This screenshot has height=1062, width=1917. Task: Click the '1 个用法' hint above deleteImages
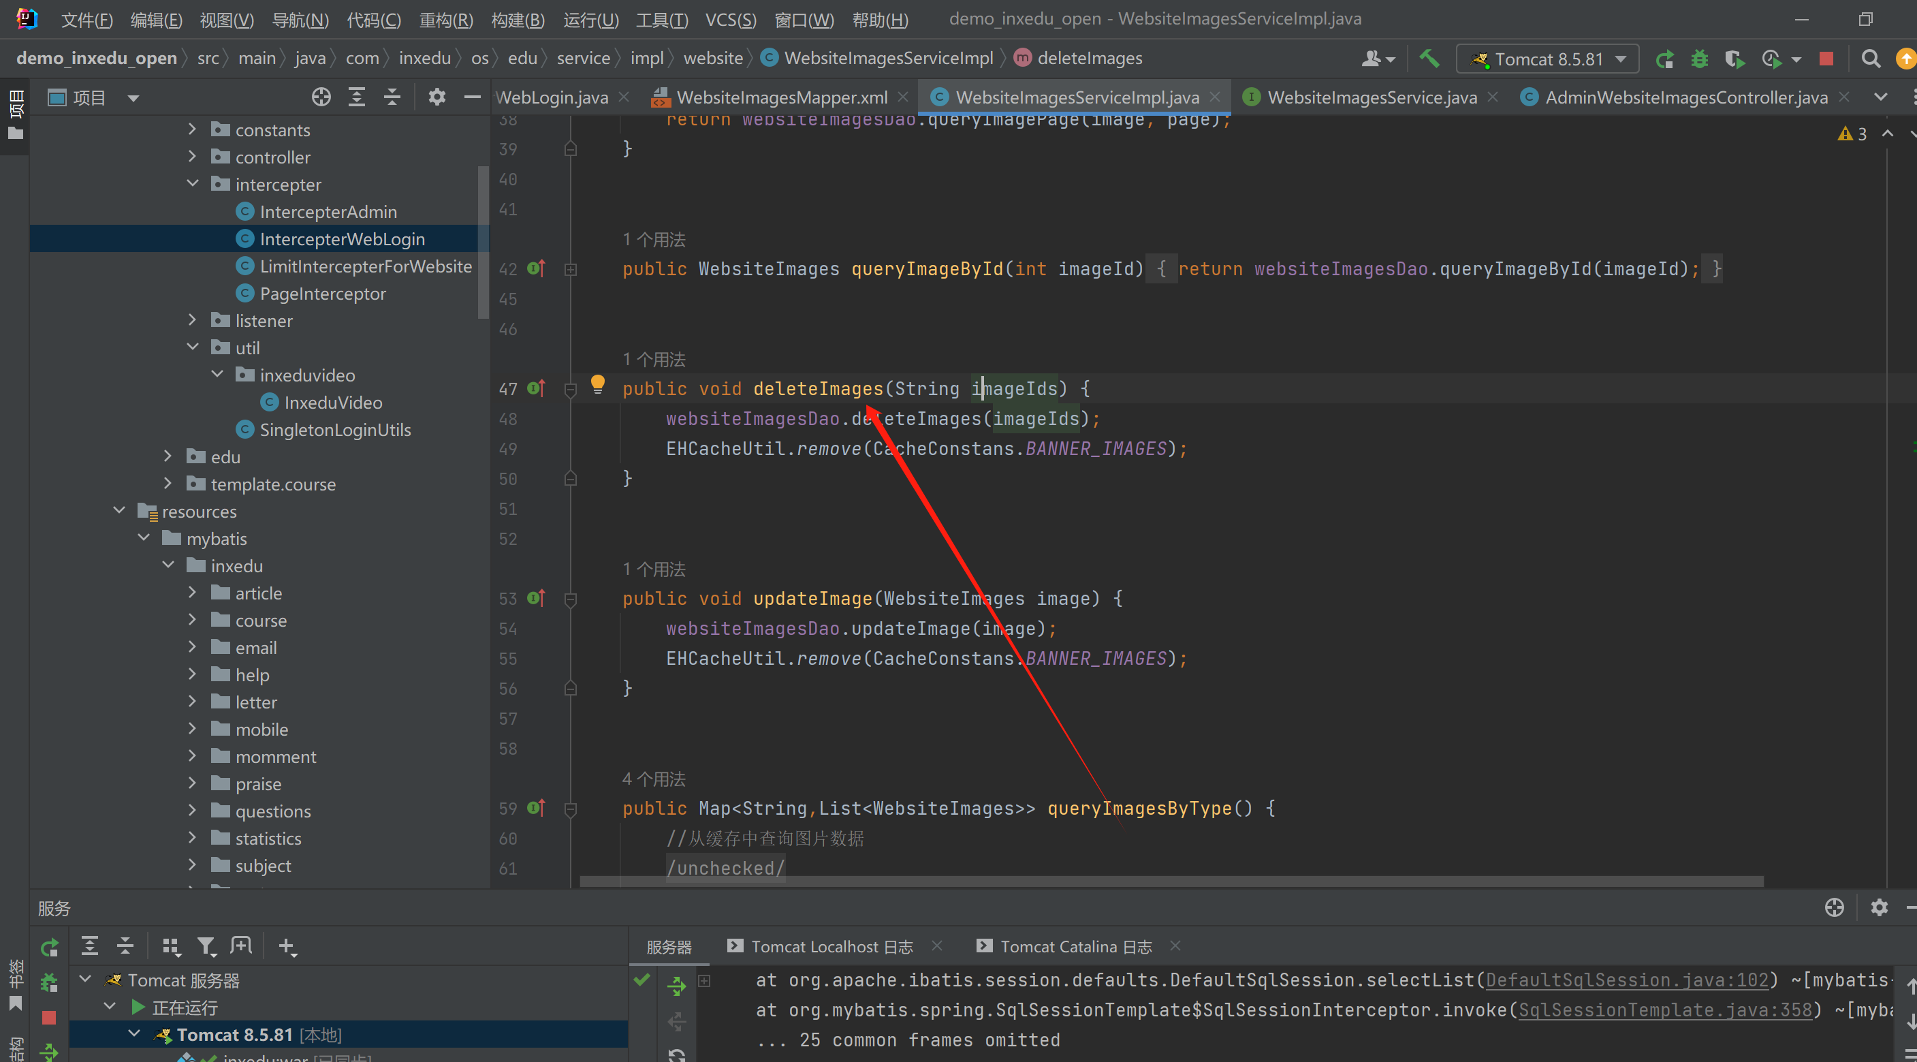[653, 360]
